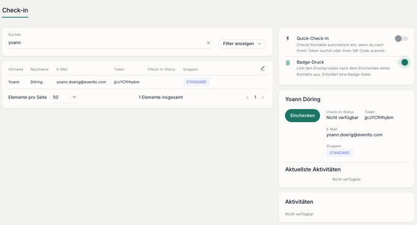Click the Badge-Druck label
Screen dimensions: 417x225
310,62
